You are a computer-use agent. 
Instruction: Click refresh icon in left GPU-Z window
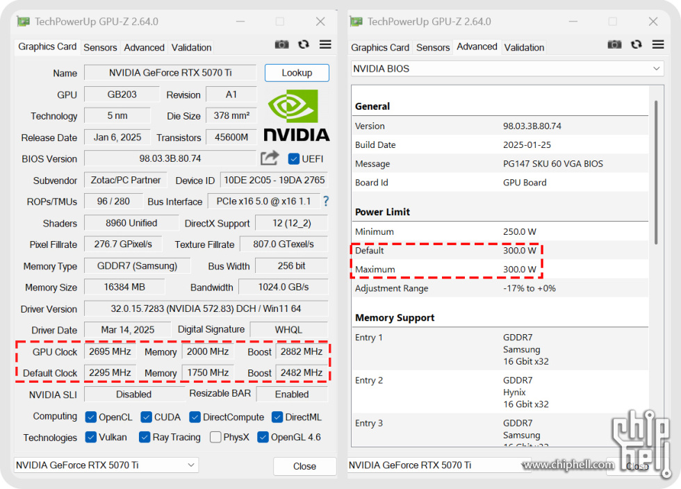[x=304, y=44]
